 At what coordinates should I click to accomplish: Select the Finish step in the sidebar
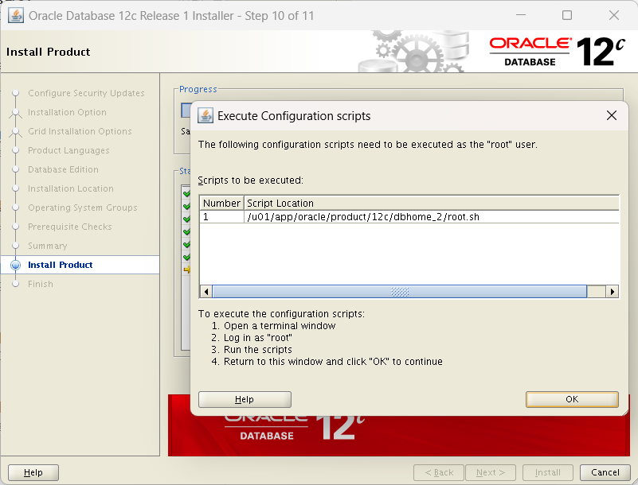pyautogui.click(x=41, y=284)
